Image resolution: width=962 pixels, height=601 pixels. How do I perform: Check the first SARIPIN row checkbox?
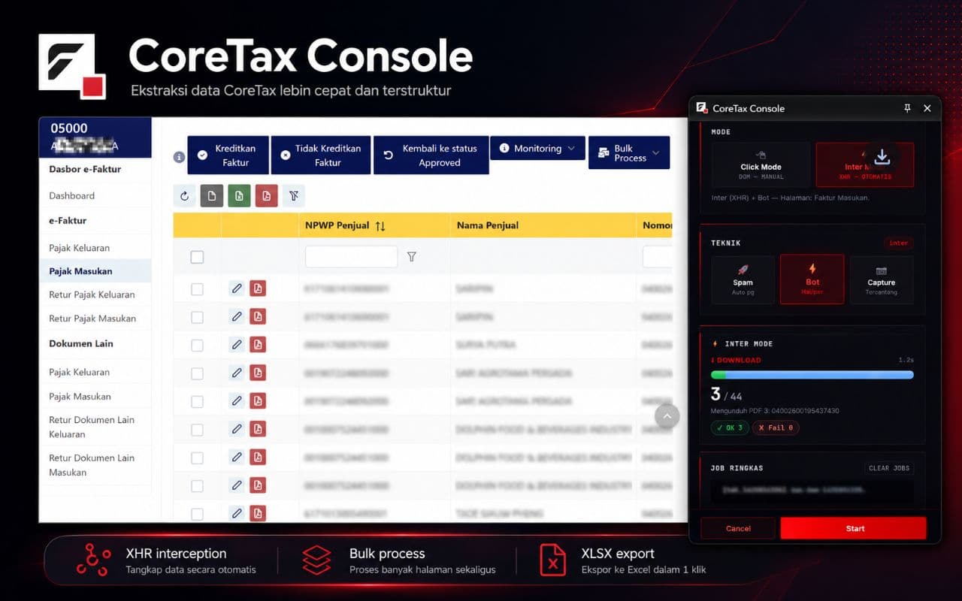197,289
